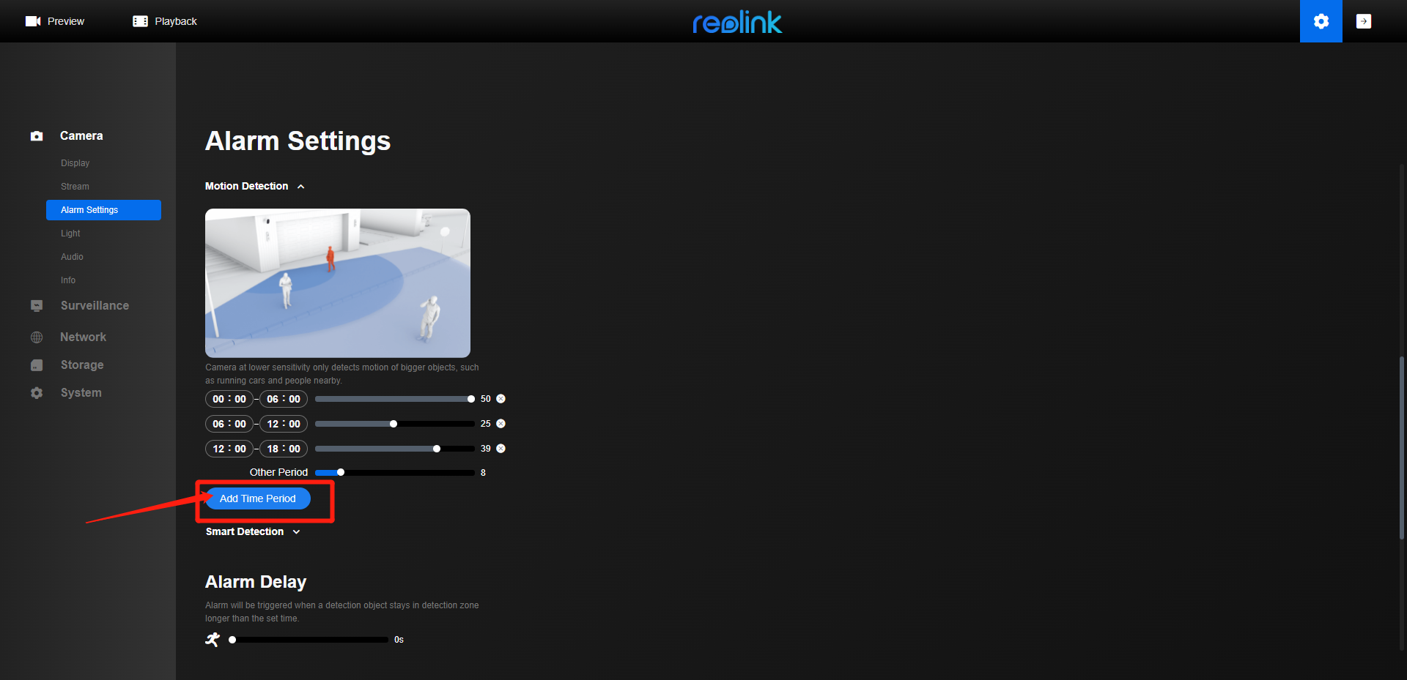Click the running person alarm delay icon
Image resolution: width=1407 pixels, height=680 pixels.
coord(213,640)
